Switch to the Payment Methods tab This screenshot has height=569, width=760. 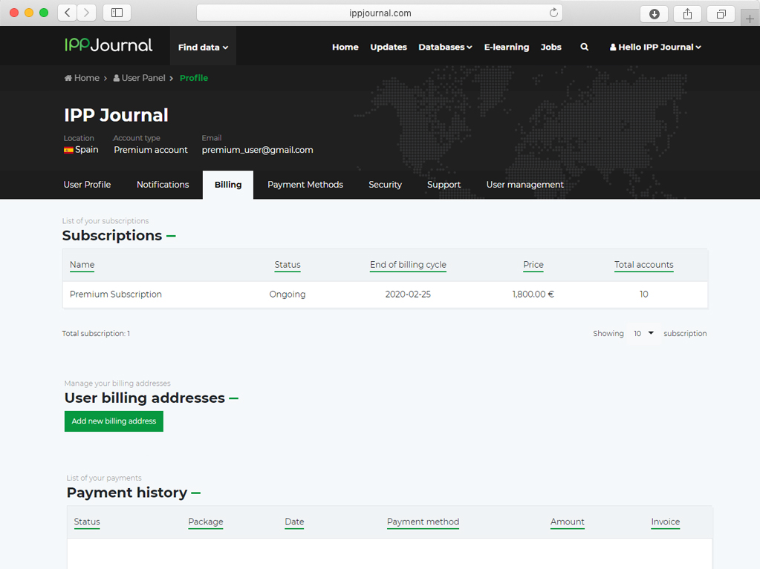point(305,185)
